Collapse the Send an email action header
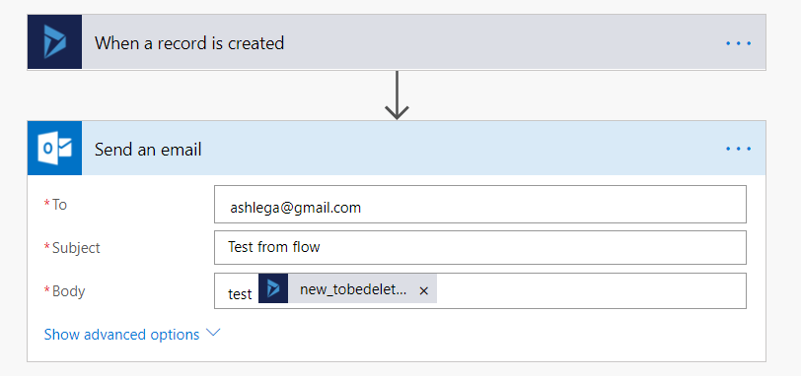The width and height of the screenshot is (801, 376). point(397,149)
